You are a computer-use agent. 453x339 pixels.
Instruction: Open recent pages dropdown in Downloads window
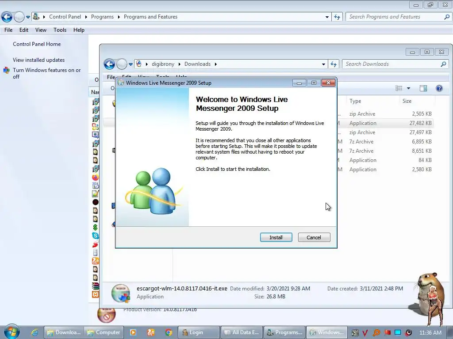coord(131,64)
